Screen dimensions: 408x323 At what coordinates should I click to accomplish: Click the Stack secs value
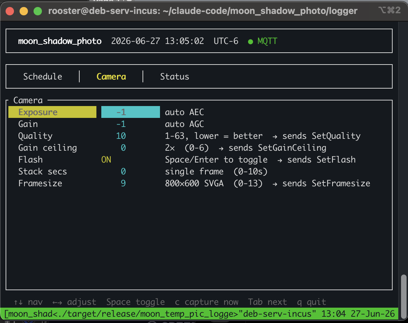pos(123,172)
